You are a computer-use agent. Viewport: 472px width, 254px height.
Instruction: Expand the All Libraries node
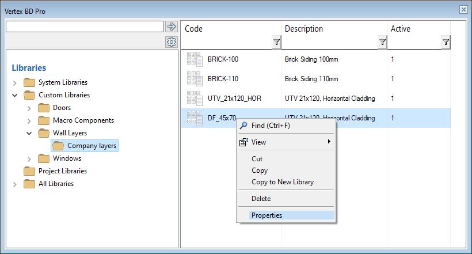point(15,184)
